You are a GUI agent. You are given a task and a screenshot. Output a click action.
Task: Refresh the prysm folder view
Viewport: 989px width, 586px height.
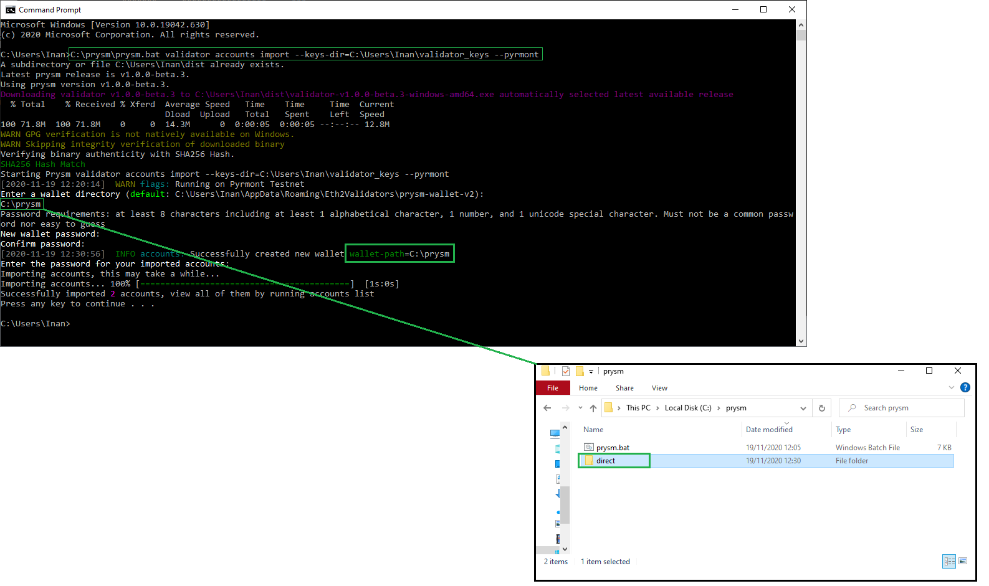click(x=822, y=408)
